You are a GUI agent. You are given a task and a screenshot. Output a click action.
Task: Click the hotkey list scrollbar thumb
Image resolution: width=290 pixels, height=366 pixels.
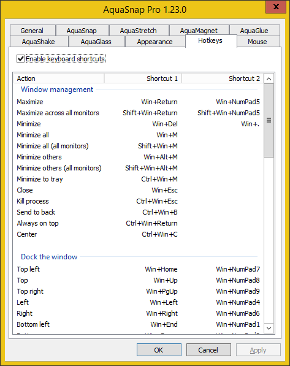[269, 120]
